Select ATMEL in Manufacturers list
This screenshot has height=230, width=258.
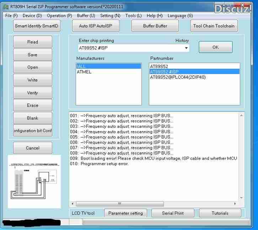tap(84, 72)
